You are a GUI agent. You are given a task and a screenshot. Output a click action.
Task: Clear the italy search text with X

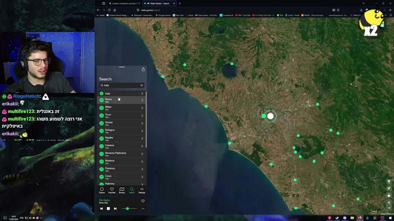tap(142, 85)
